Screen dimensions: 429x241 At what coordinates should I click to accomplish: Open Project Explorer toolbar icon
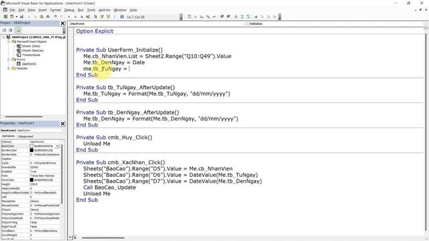(95, 17)
